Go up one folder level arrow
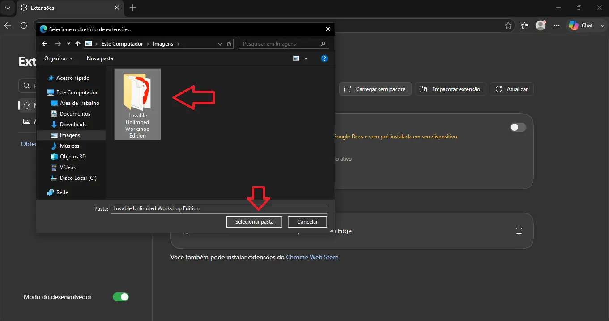This screenshot has width=609, height=321. point(78,44)
